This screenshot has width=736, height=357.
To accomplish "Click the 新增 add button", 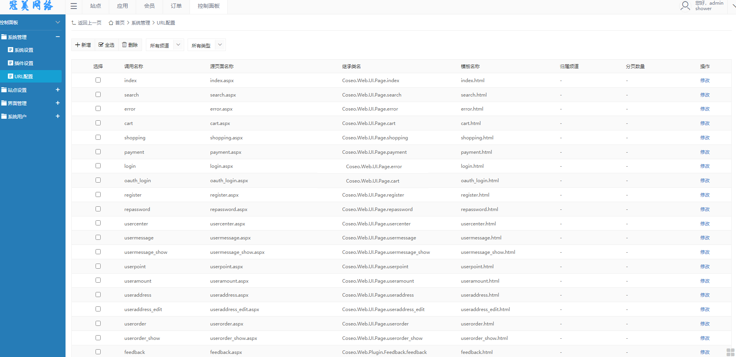I will click(83, 45).
